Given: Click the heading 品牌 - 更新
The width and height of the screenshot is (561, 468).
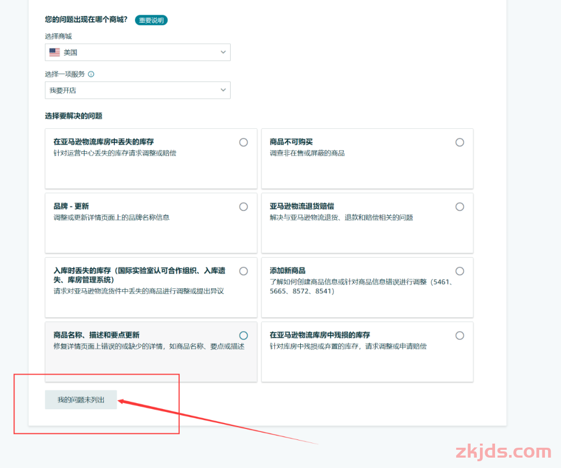Looking at the screenshot, I should [x=71, y=206].
